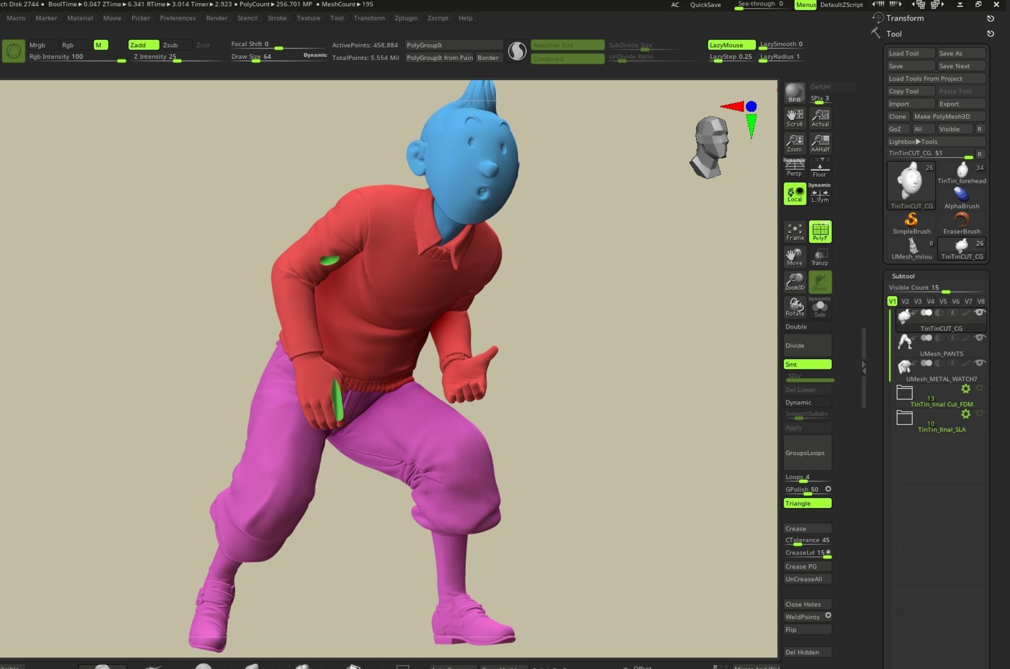Viewport: 1010px width, 669px height.
Task: Select the SimpleBrush tool
Action: pyautogui.click(x=912, y=223)
